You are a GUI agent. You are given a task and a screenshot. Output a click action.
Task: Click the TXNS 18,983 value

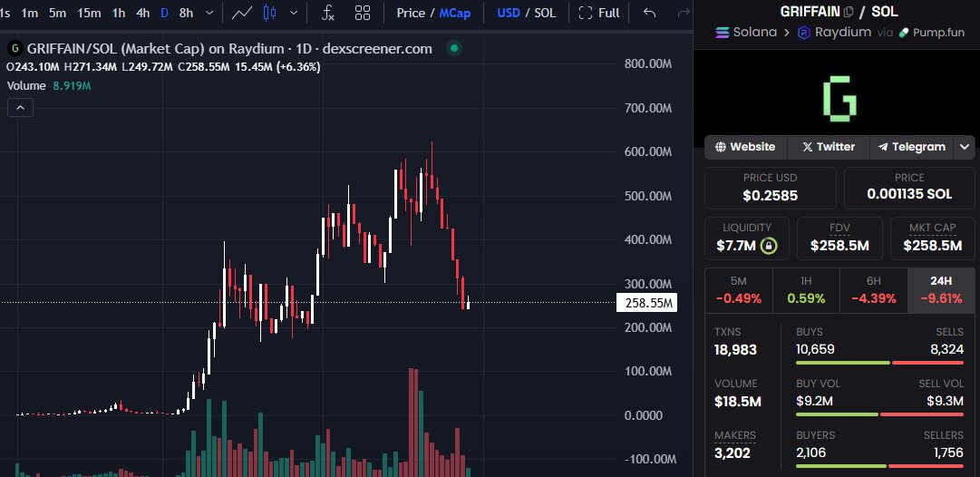click(x=735, y=349)
